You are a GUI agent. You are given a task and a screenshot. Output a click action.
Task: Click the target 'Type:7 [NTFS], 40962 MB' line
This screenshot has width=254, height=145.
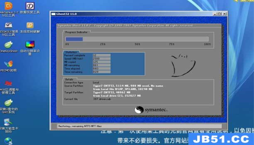(112, 92)
